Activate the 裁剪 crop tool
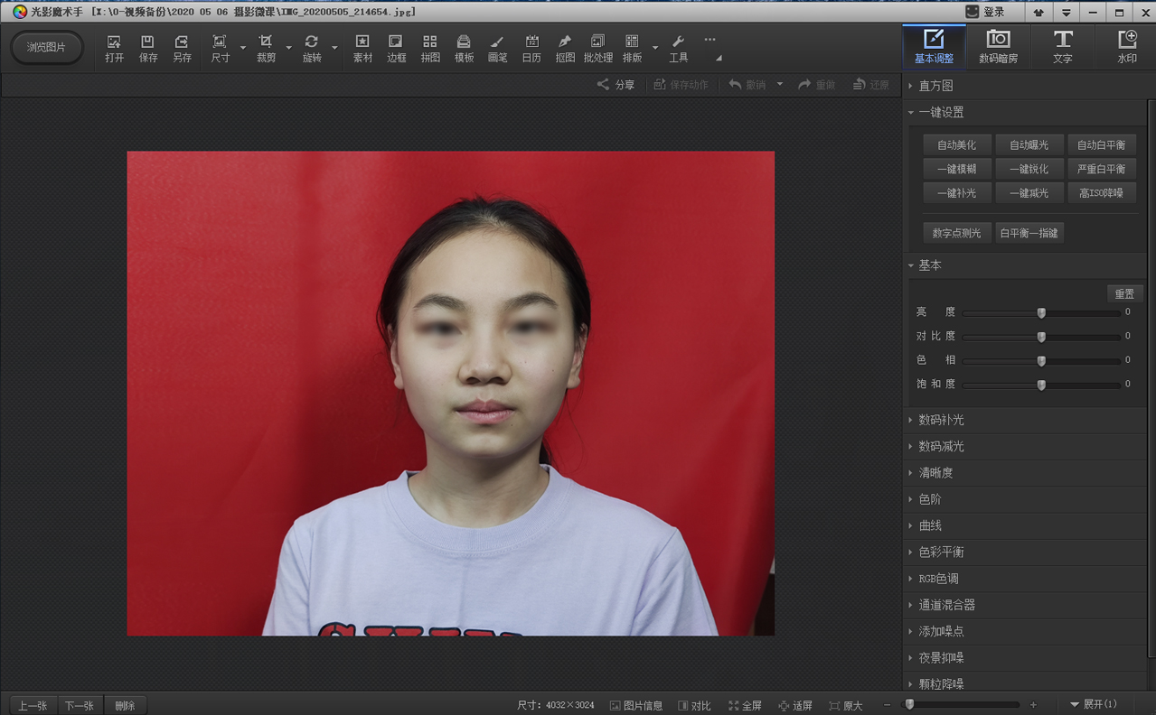Image resolution: width=1156 pixels, height=715 pixels. point(266,49)
